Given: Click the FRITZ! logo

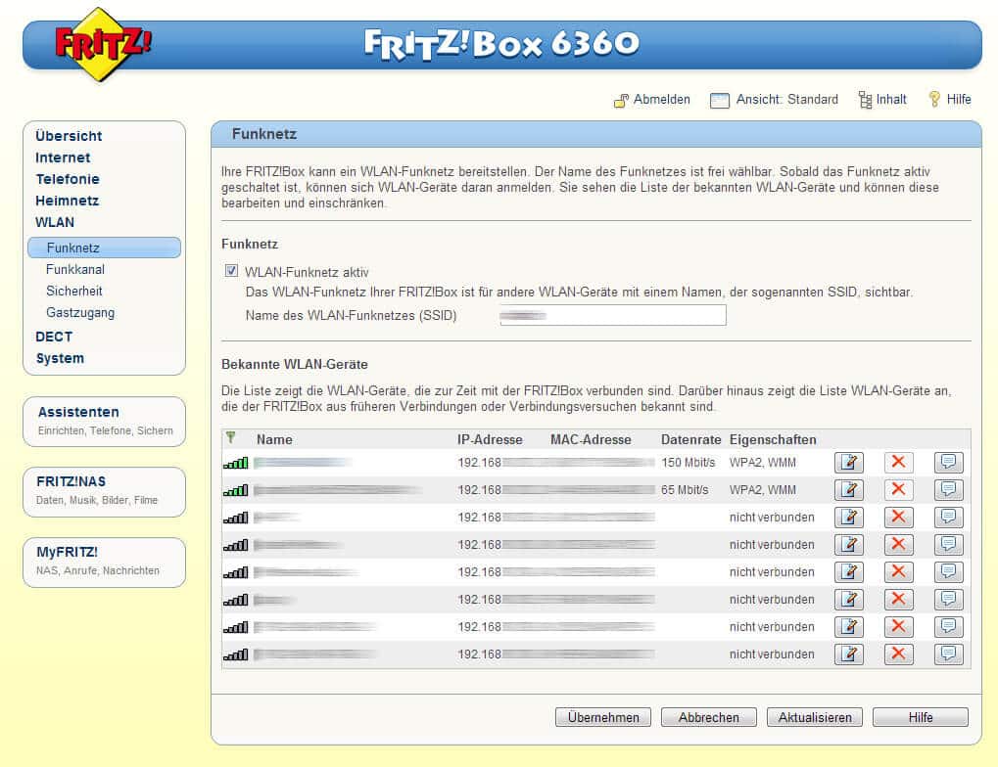Looking at the screenshot, I should (101, 45).
